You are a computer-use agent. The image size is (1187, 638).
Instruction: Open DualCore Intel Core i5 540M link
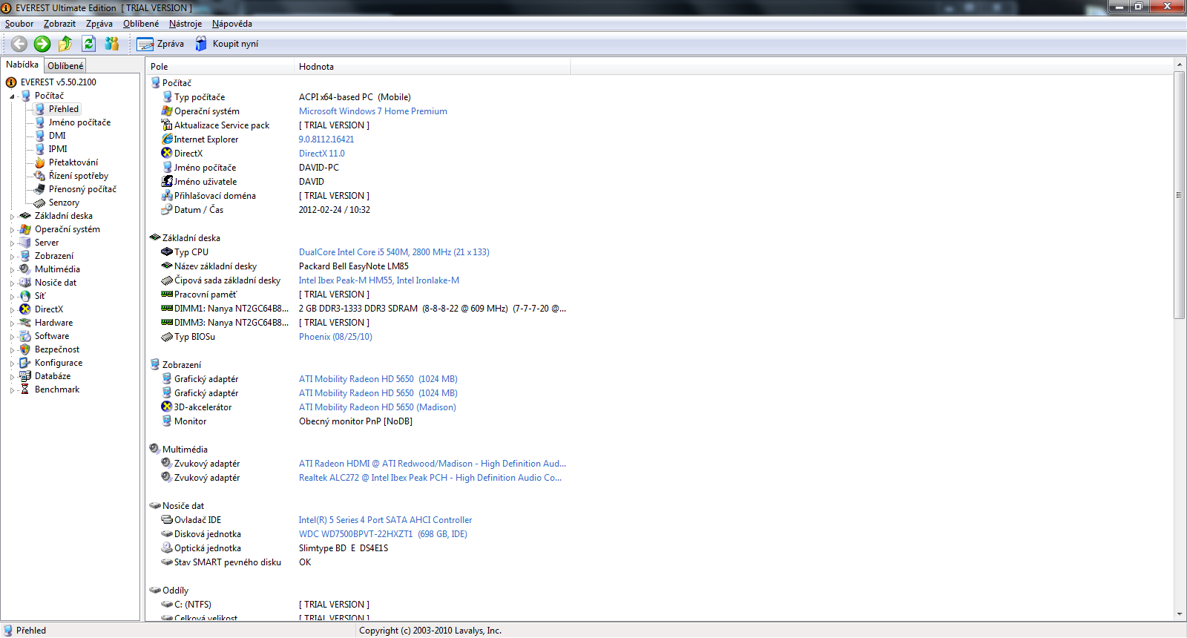tap(394, 252)
